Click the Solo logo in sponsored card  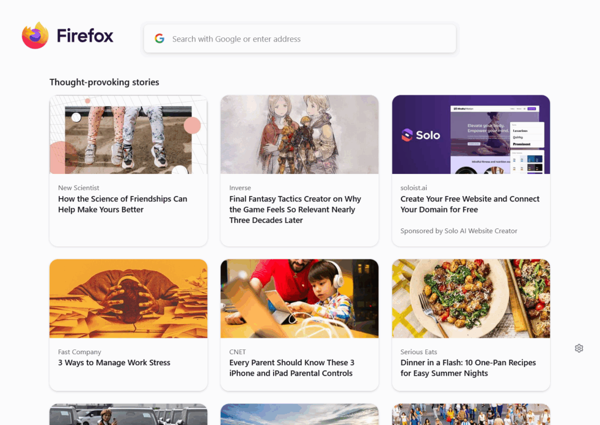pos(421,135)
